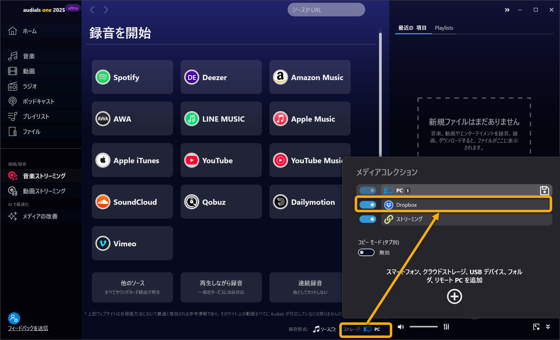Viewport: 560px width, 340px height.
Task: Click the 連続録音 button
Action: (x=306, y=287)
